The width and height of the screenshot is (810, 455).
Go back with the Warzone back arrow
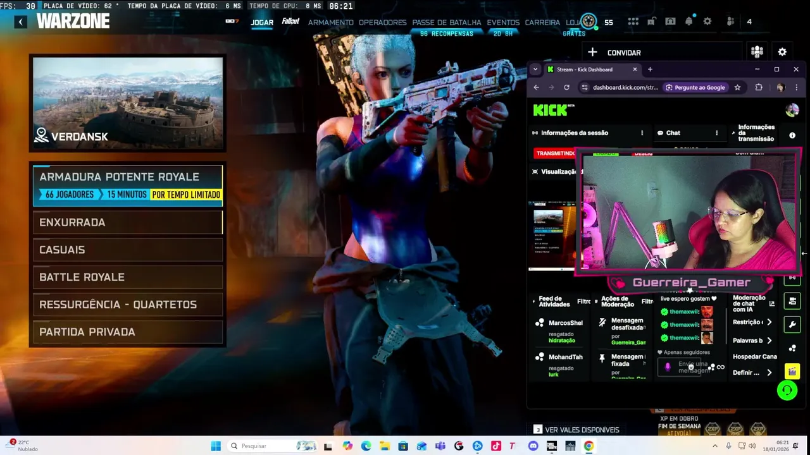[20, 22]
